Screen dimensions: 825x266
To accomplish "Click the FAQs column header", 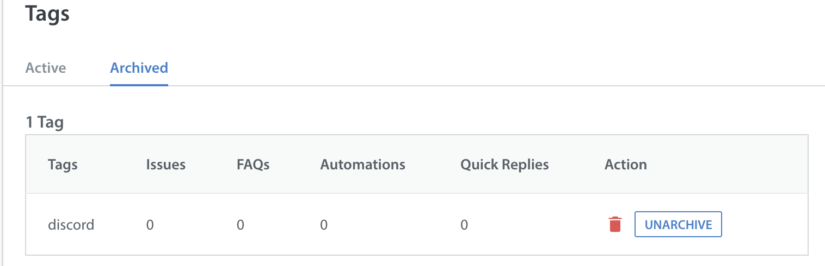I will click(253, 164).
